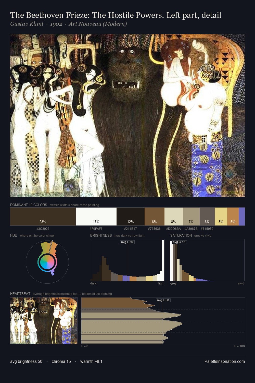255x383 pixels.
Task: Pick the 6% grey-brown swatch
Action: (x=207, y=217)
